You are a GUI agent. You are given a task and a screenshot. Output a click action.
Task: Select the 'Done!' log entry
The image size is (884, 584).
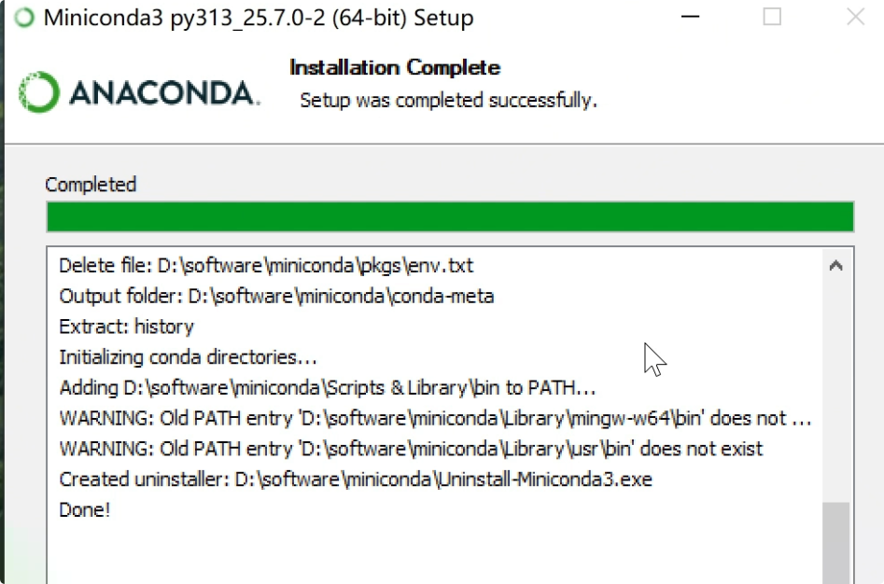point(84,509)
